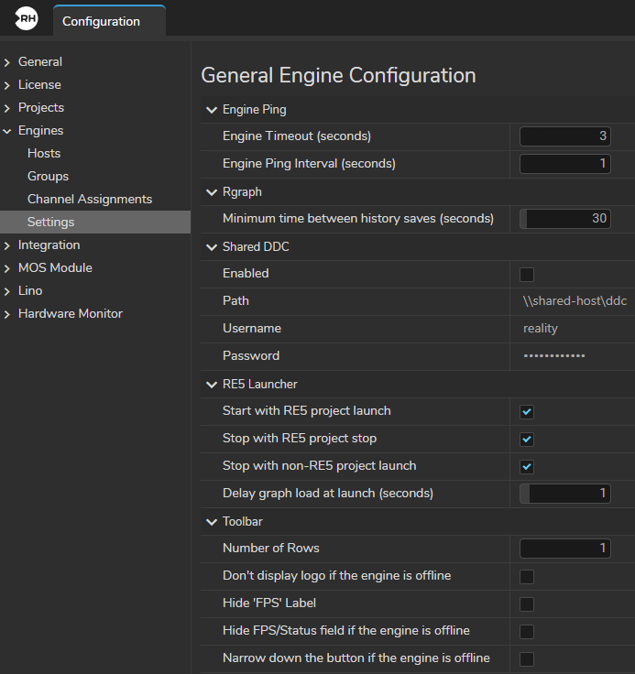Uncheck Start with RE5 project launch

coord(527,411)
